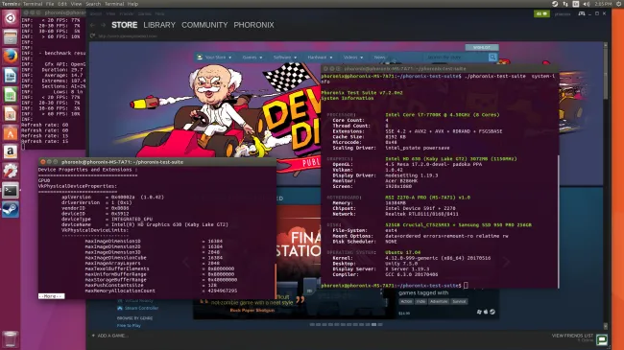Click 'Refresh rate: 15' last line in terminal
The width and height of the screenshot is (624, 350).
coord(44,141)
